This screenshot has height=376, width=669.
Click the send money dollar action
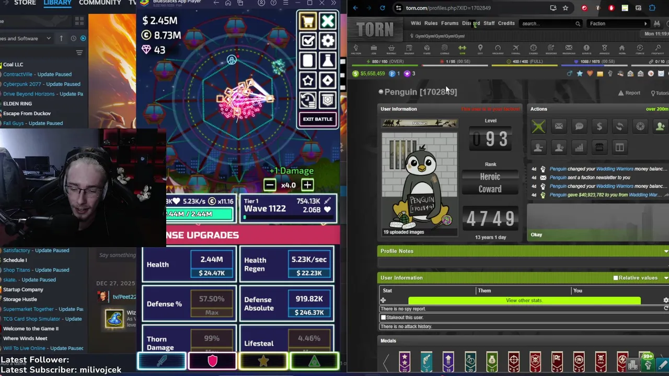599,126
